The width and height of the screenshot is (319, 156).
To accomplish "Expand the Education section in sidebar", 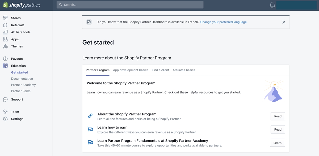I will click(18, 66).
